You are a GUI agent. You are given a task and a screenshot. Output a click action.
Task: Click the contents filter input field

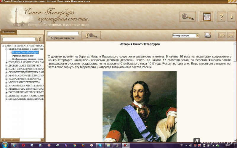tap(19, 39)
